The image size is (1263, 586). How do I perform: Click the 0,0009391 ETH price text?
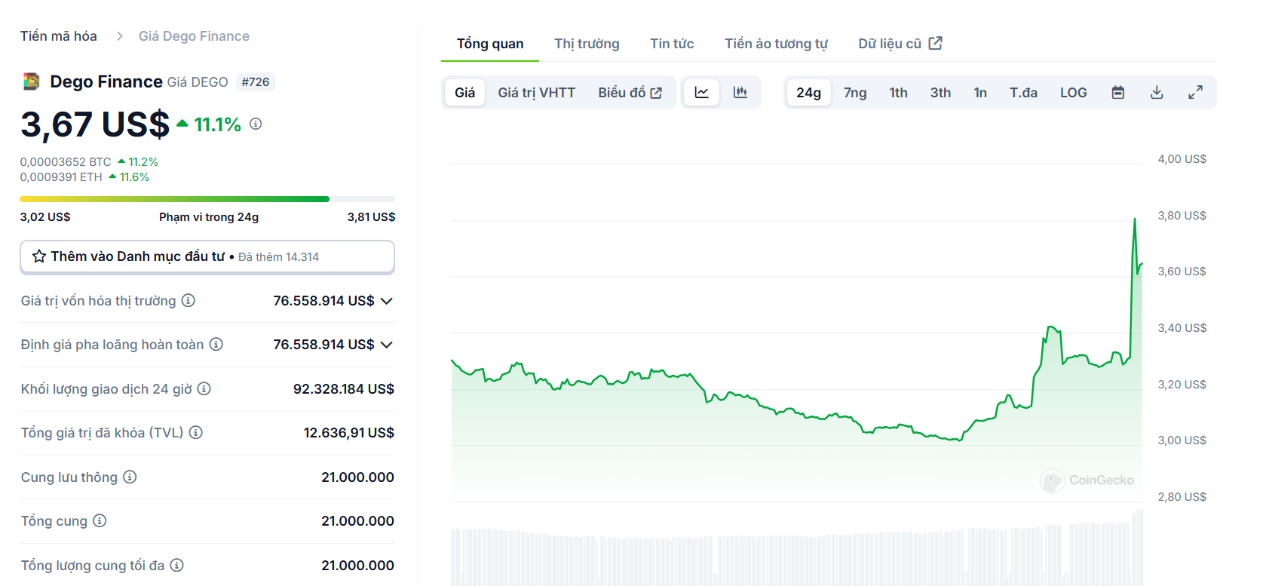[61, 177]
